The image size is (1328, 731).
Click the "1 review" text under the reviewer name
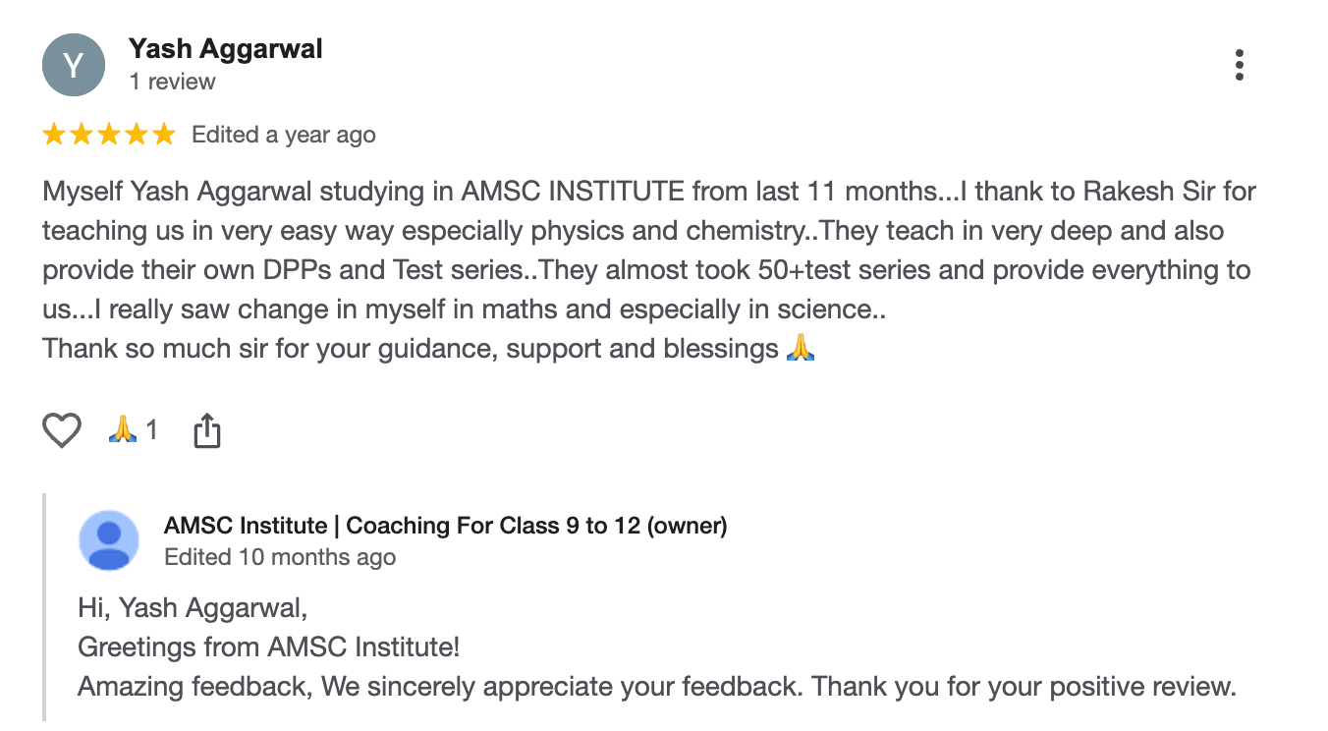[172, 82]
